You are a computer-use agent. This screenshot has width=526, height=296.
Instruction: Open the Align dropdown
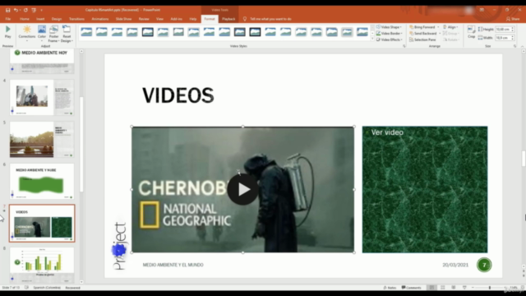(450, 27)
